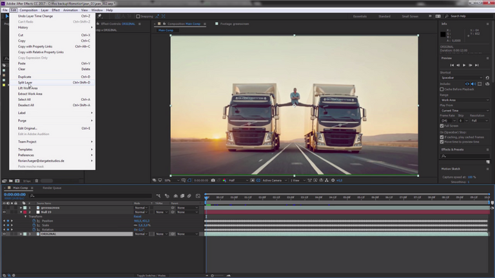The image size is (495, 278).
Task: Toggle include video eye icon in Preview
Action: coord(467,84)
